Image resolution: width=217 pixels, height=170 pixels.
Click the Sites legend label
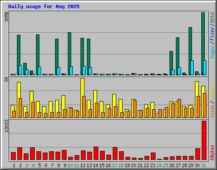[212, 111]
